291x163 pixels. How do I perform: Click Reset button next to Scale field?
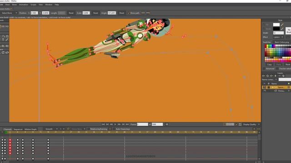point(95,13)
